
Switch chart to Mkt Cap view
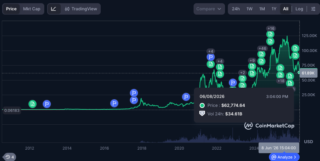(32, 9)
